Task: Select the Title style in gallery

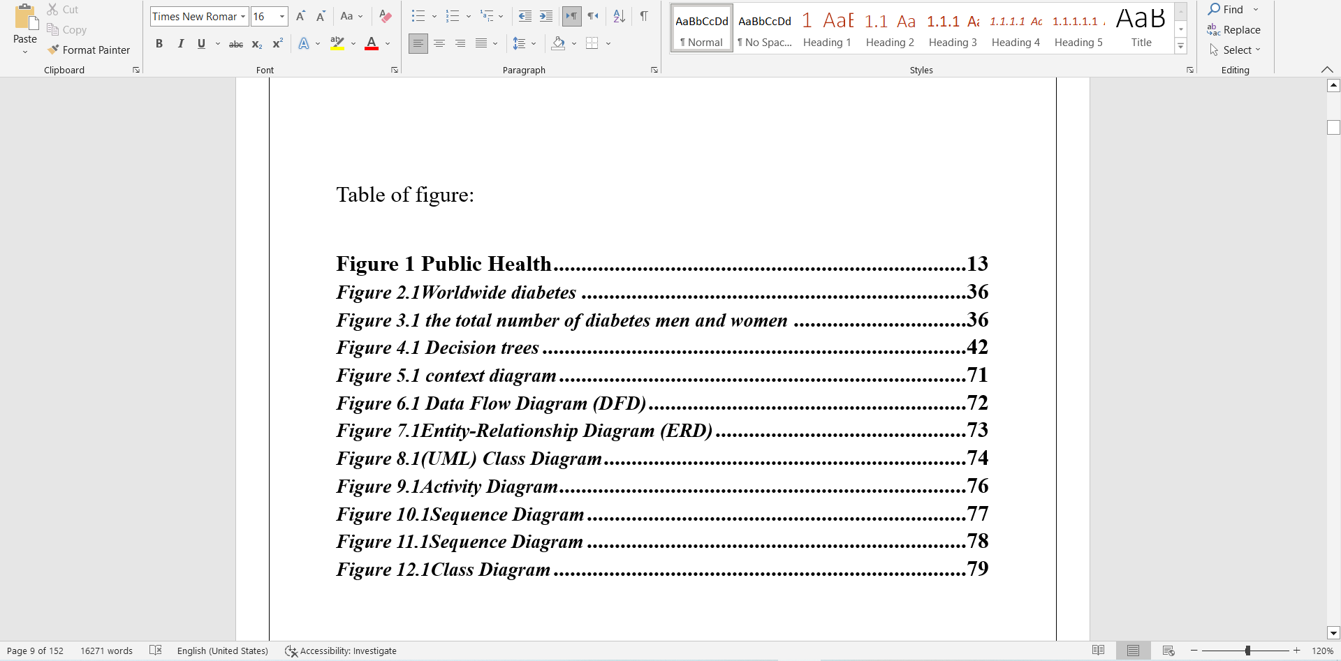Action: coord(1141,29)
